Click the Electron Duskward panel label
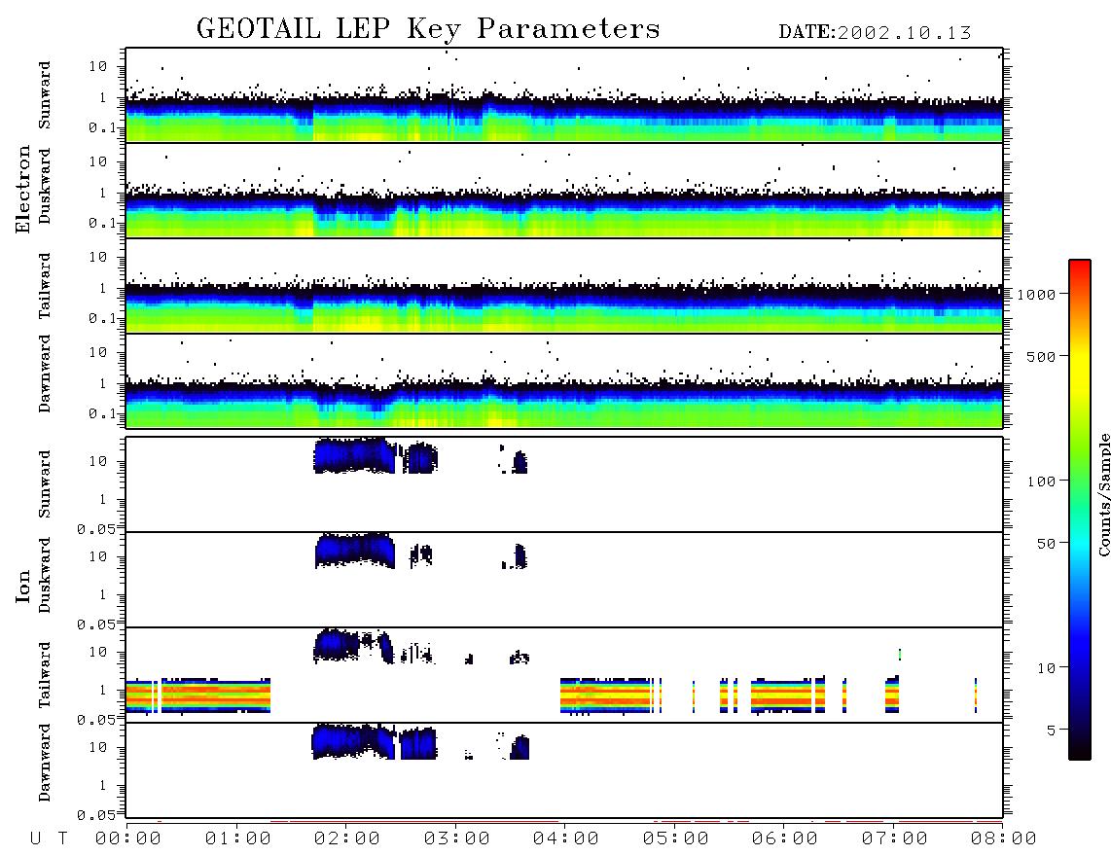This screenshot has height=856, width=1111. [x=45, y=186]
